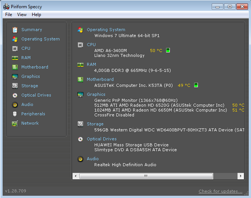Viewport: 251px width, 198px height.
Task: Click the Summary icon in sidebar
Action: (15, 30)
